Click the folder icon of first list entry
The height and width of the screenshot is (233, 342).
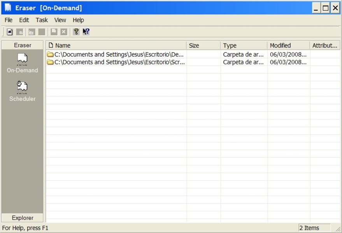50,54
